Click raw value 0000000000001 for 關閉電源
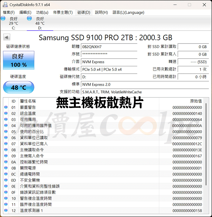 pyautogui.click(x=187, y=168)
